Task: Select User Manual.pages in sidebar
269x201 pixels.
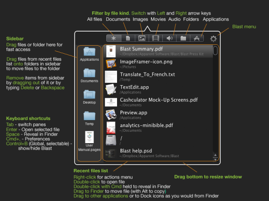Action: [89, 141]
